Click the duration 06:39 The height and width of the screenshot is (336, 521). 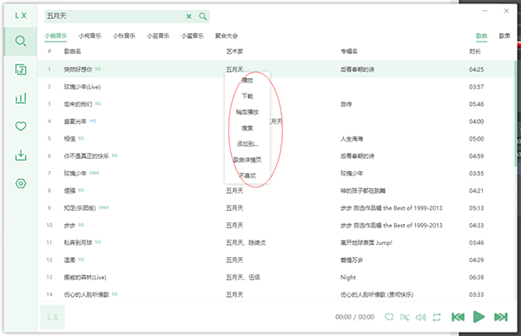(x=476, y=277)
